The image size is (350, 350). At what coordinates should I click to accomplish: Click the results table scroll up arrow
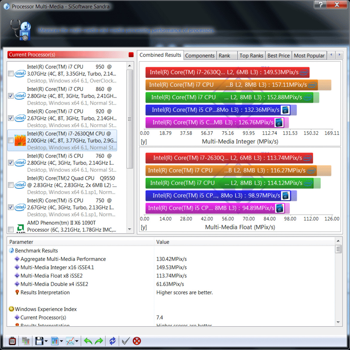pyautogui.click(x=338, y=241)
